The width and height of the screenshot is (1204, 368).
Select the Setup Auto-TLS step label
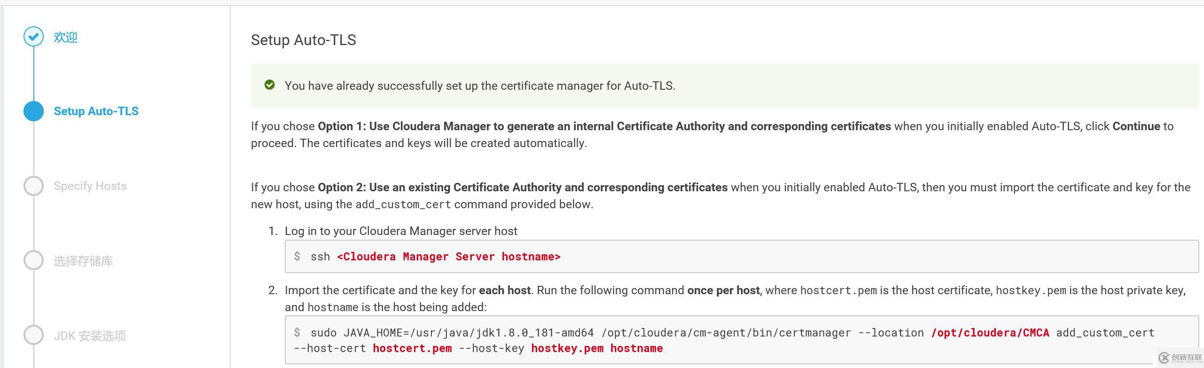(x=96, y=111)
